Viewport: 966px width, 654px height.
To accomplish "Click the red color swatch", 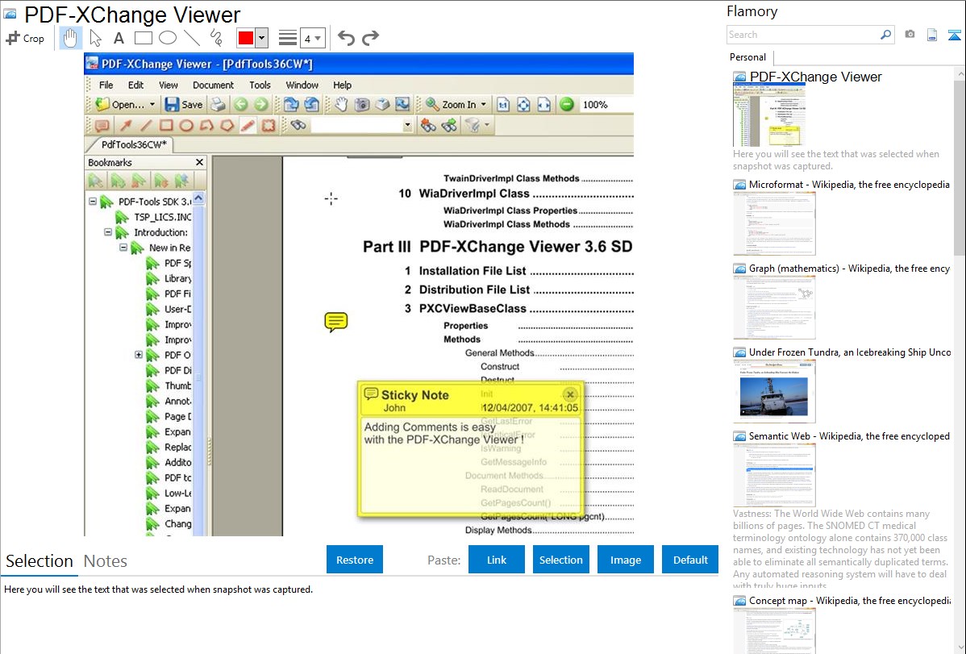I will (x=246, y=38).
